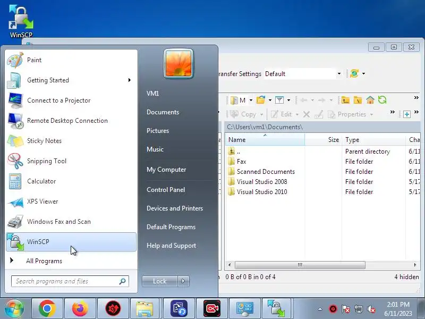This screenshot has width=425, height=319.
Task: Open the Snipping Tool
Action: [71, 161]
